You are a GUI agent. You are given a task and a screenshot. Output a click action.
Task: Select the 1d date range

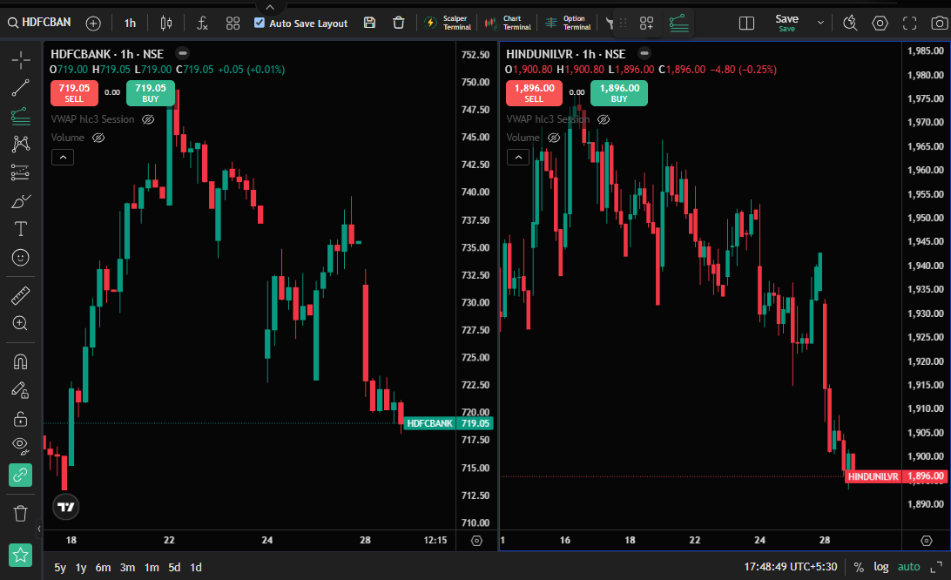click(196, 567)
